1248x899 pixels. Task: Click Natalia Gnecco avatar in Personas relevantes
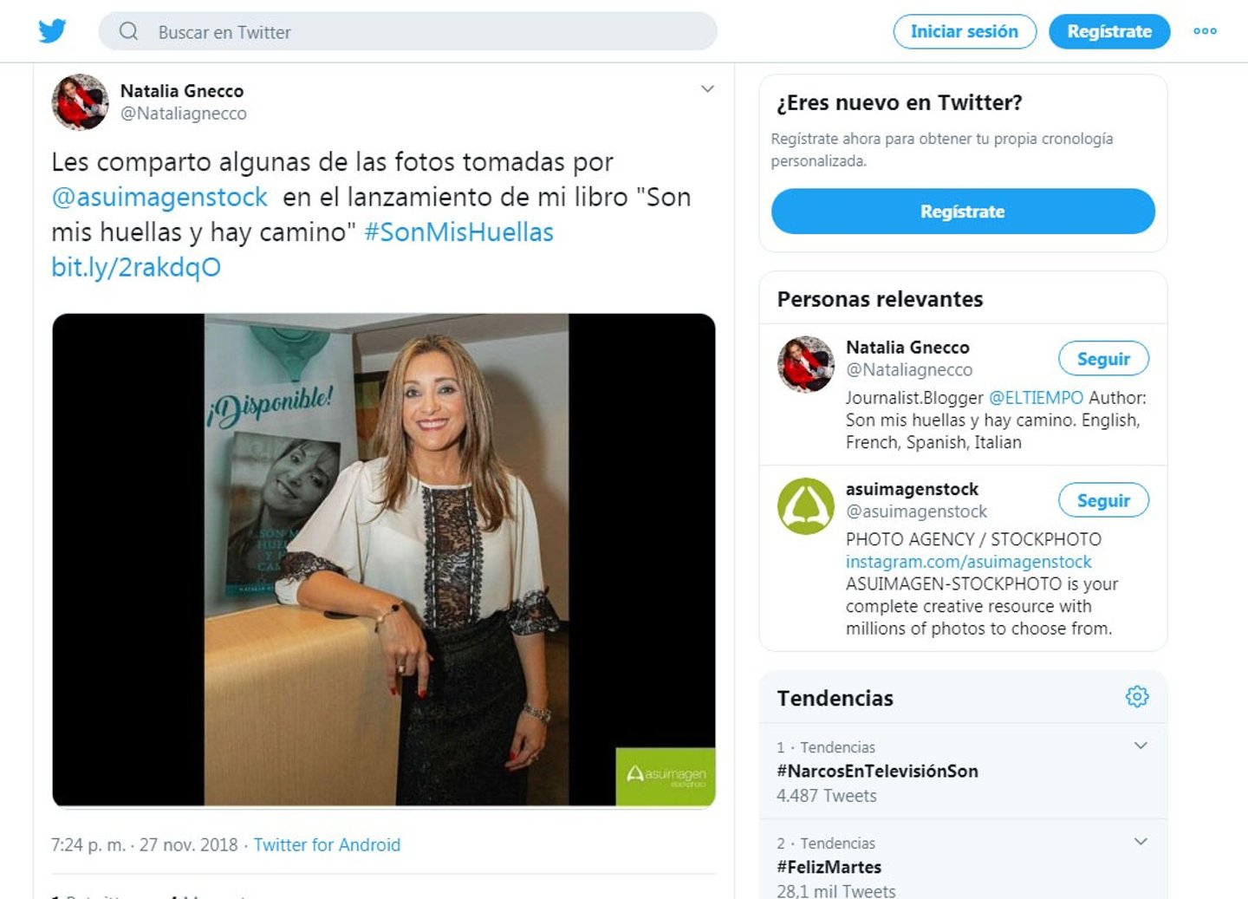point(806,364)
